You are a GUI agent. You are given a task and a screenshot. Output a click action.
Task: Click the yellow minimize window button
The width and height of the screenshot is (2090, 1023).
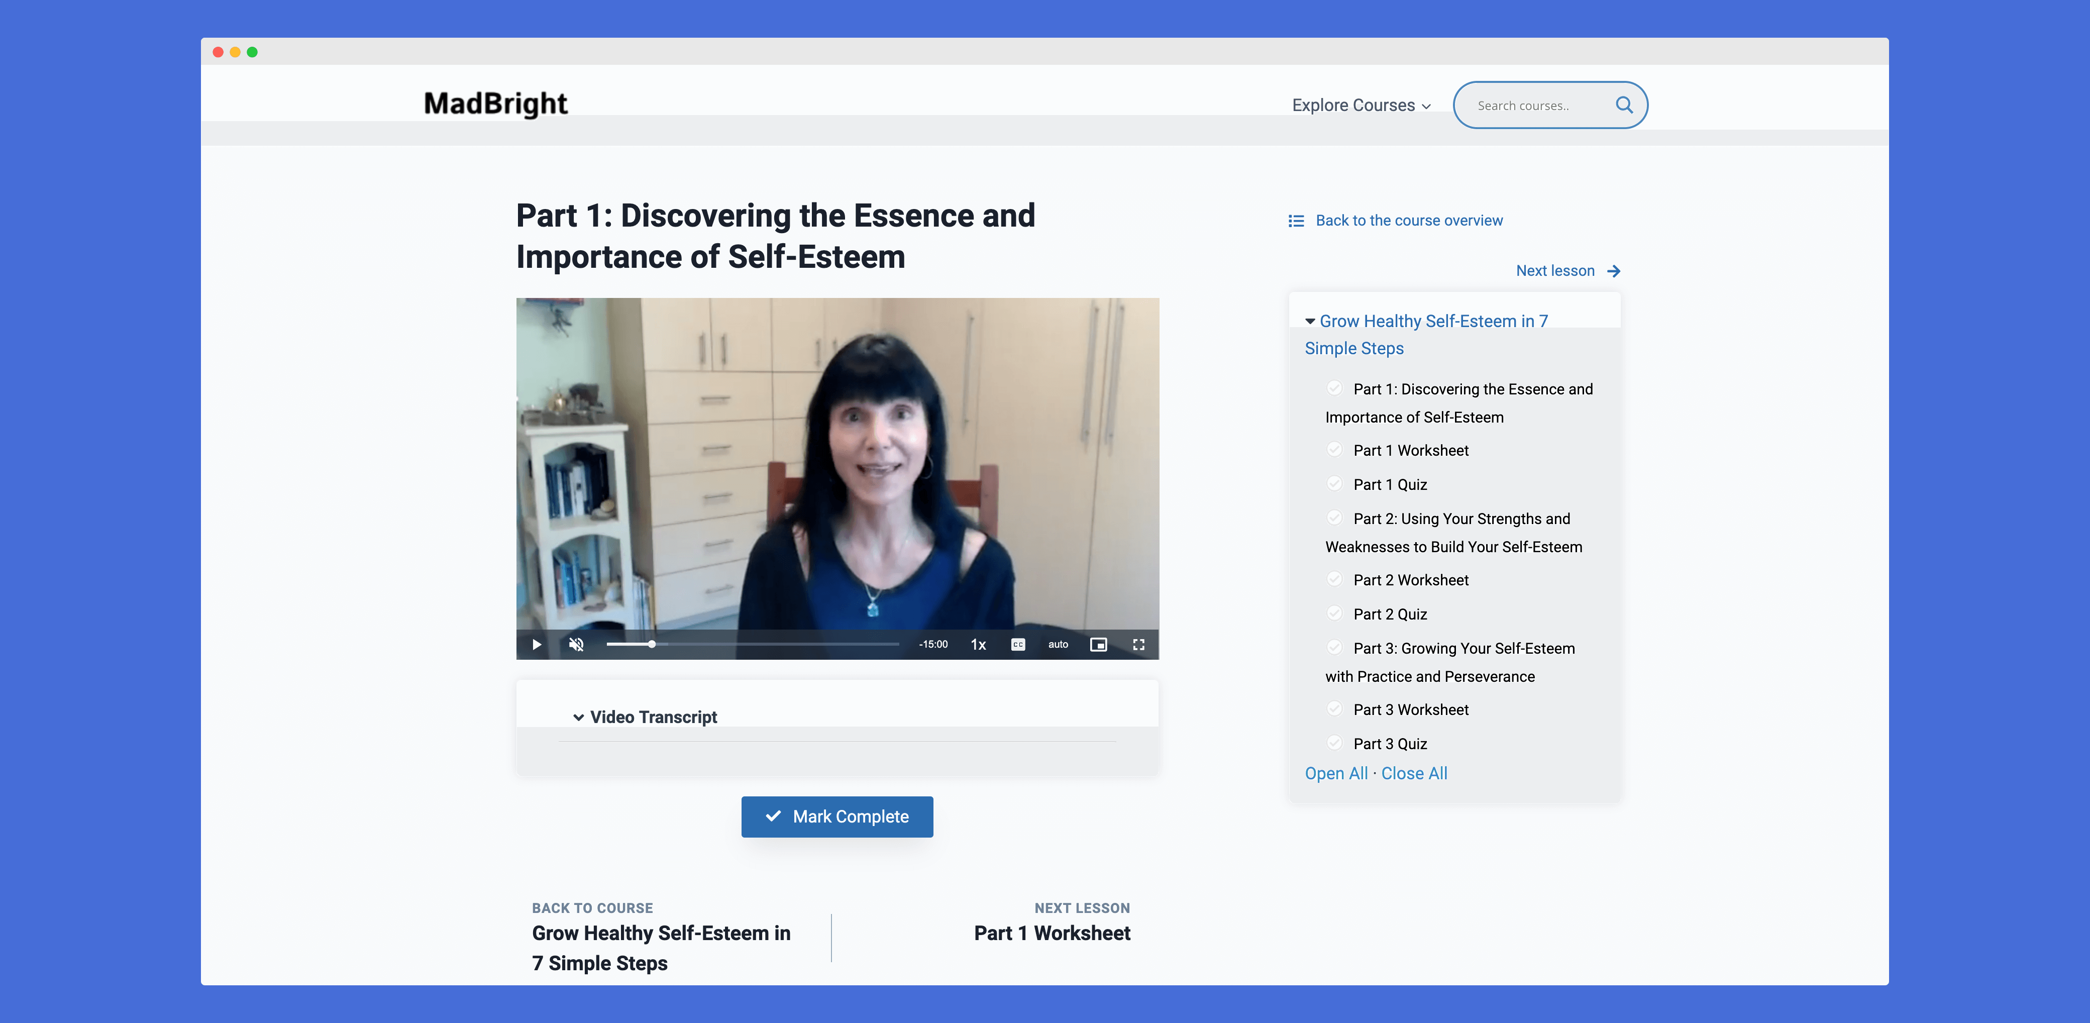tap(235, 52)
